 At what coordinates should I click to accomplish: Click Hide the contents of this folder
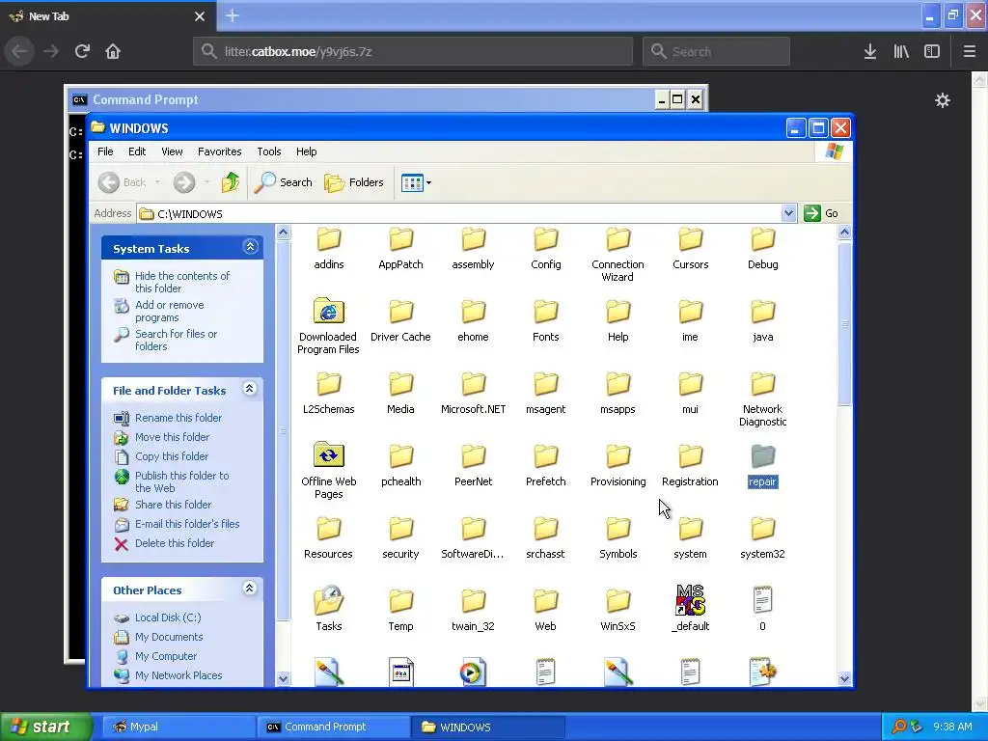pyautogui.click(x=182, y=283)
